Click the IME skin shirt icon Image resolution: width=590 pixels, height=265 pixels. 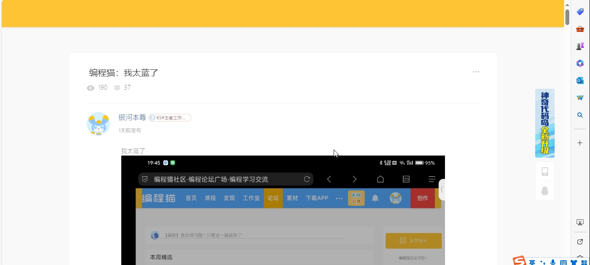[x=574, y=262]
